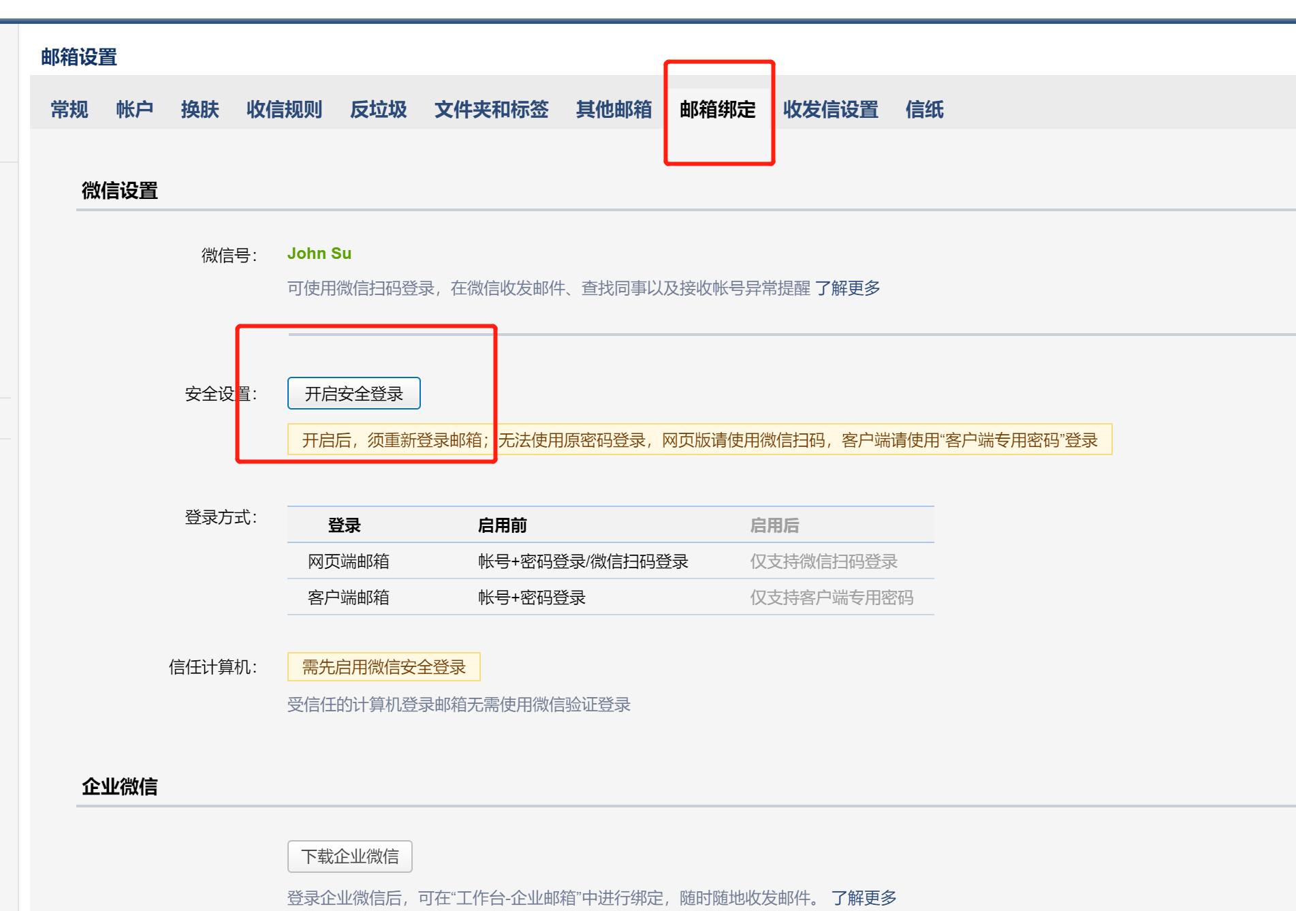Click the 微信号 label
Image resolution: width=1296 pixels, height=911 pixels.
point(230,256)
